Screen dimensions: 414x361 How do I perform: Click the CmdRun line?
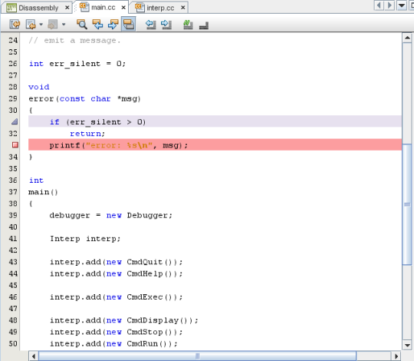coord(113,343)
